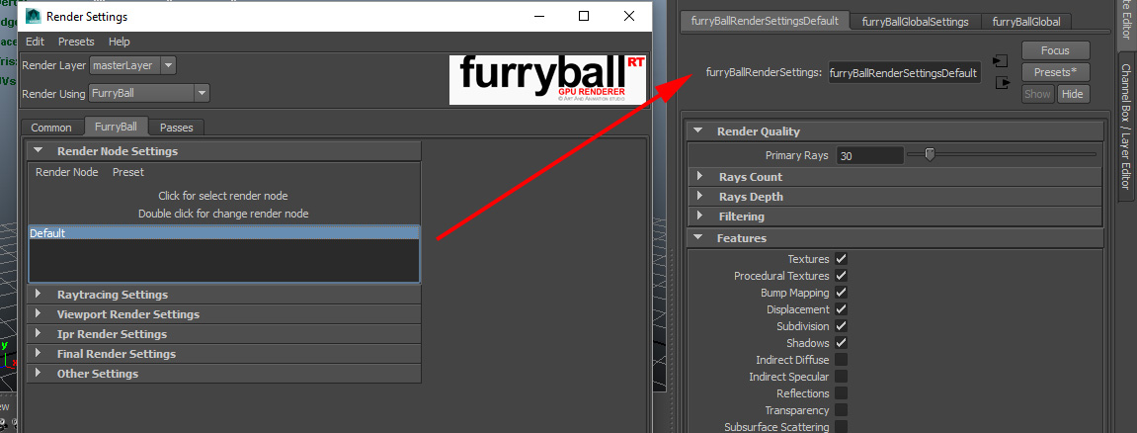Enable the Indirect Specular checkbox
This screenshot has height=433, width=1137.
pyautogui.click(x=842, y=377)
